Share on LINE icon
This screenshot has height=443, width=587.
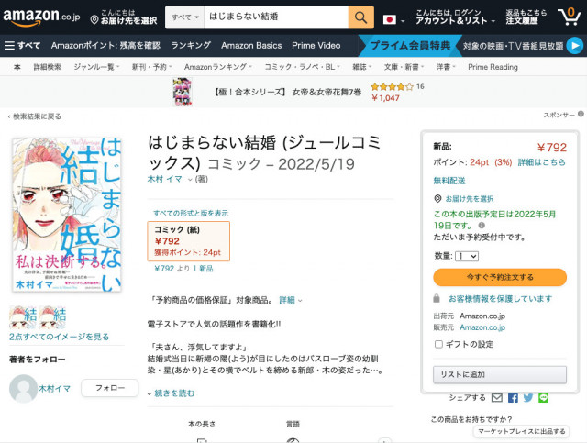(544, 398)
